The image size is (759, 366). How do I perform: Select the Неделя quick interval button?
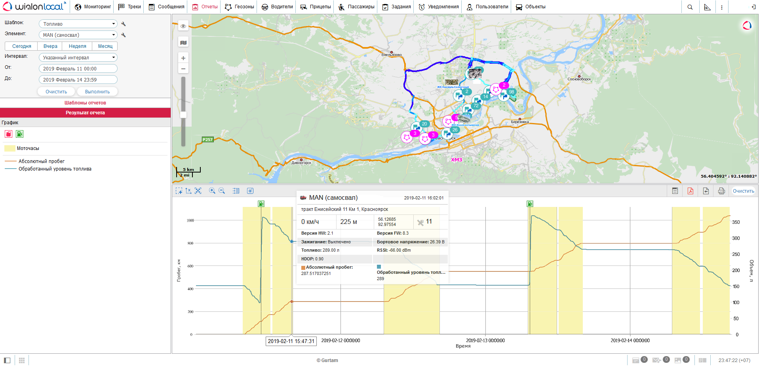coord(77,46)
